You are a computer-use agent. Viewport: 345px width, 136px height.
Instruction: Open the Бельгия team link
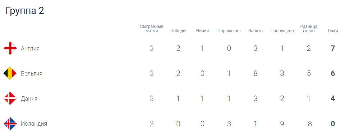(32, 74)
